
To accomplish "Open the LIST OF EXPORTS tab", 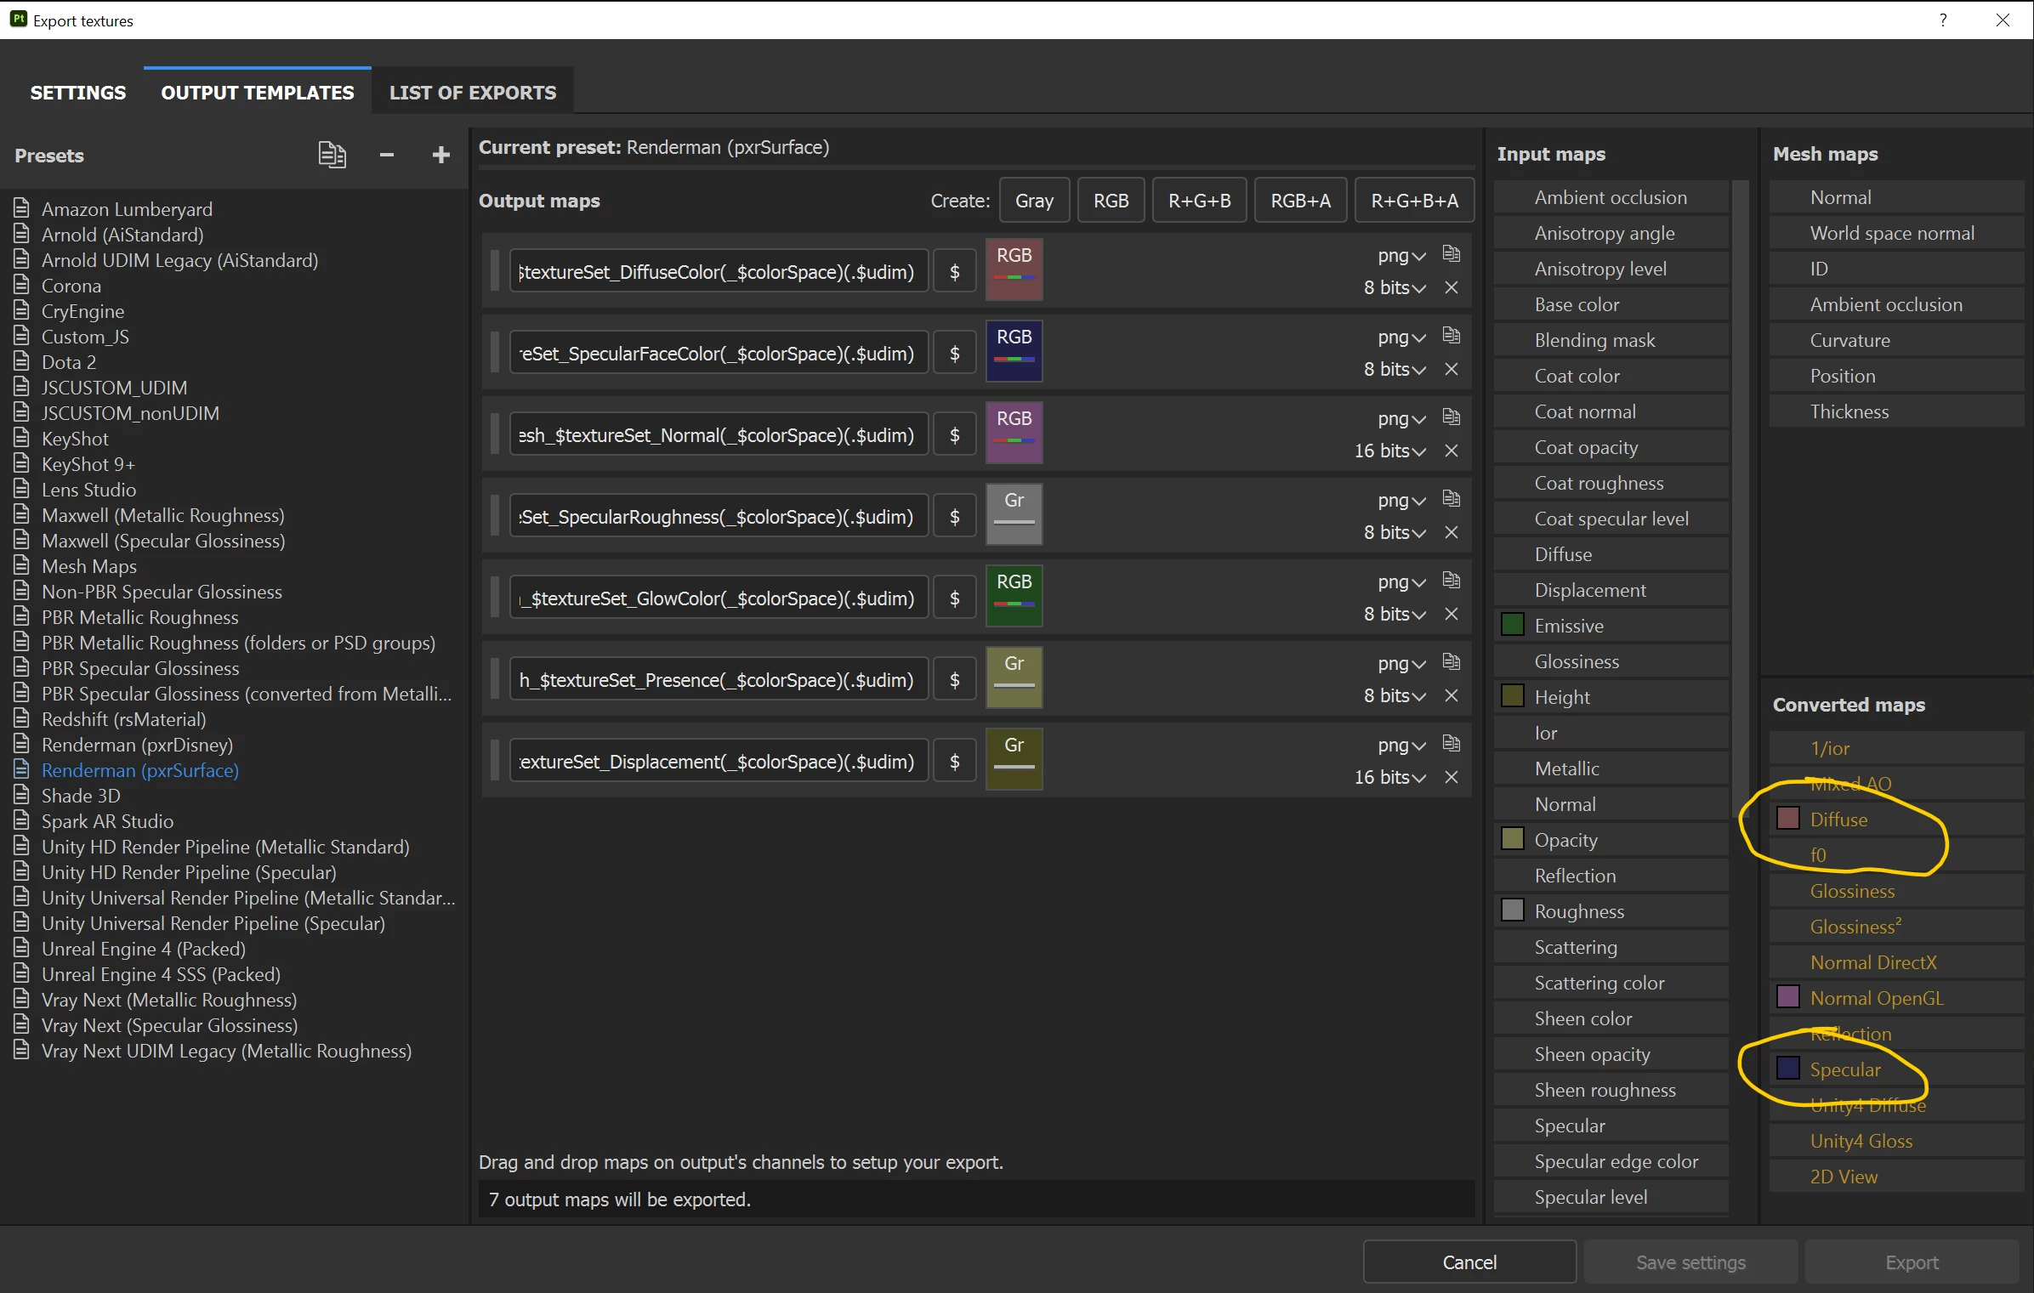I will tap(473, 93).
